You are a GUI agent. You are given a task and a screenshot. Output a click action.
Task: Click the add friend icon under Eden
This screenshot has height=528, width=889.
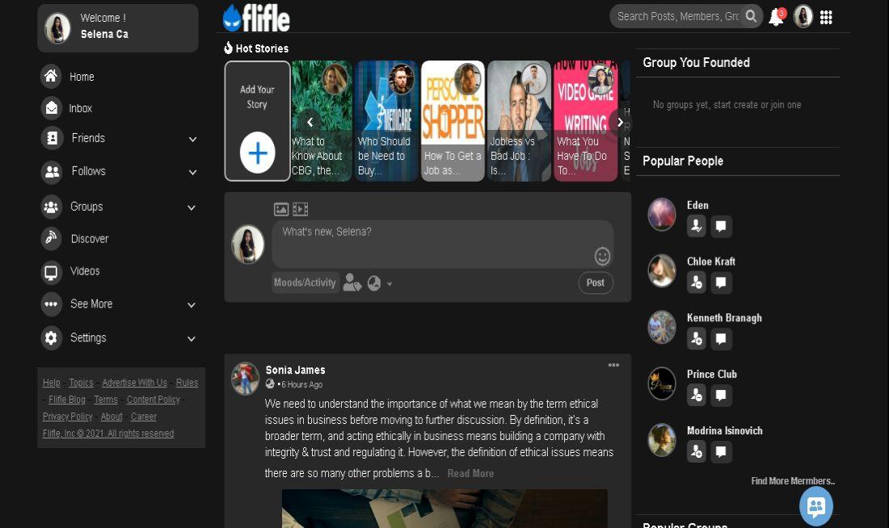point(696,226)
